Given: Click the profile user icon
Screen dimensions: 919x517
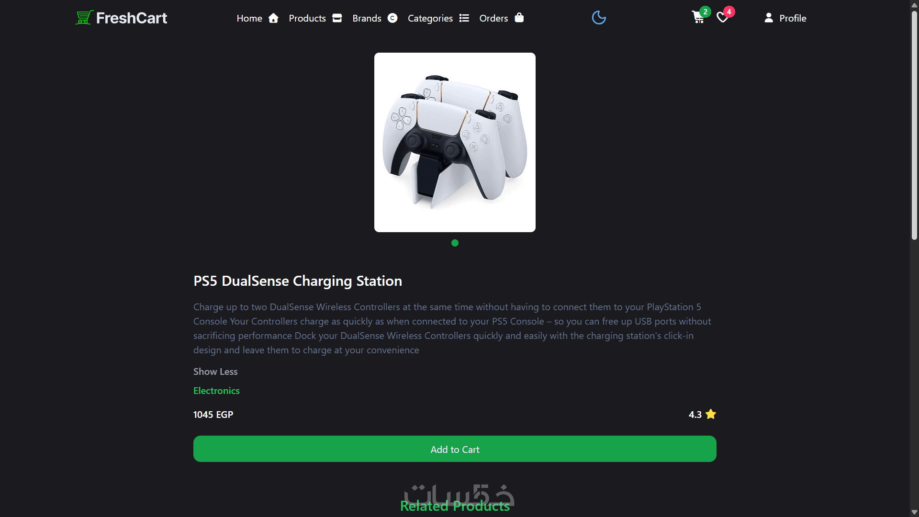Looking at the screenshot, I should click(768, 18).
